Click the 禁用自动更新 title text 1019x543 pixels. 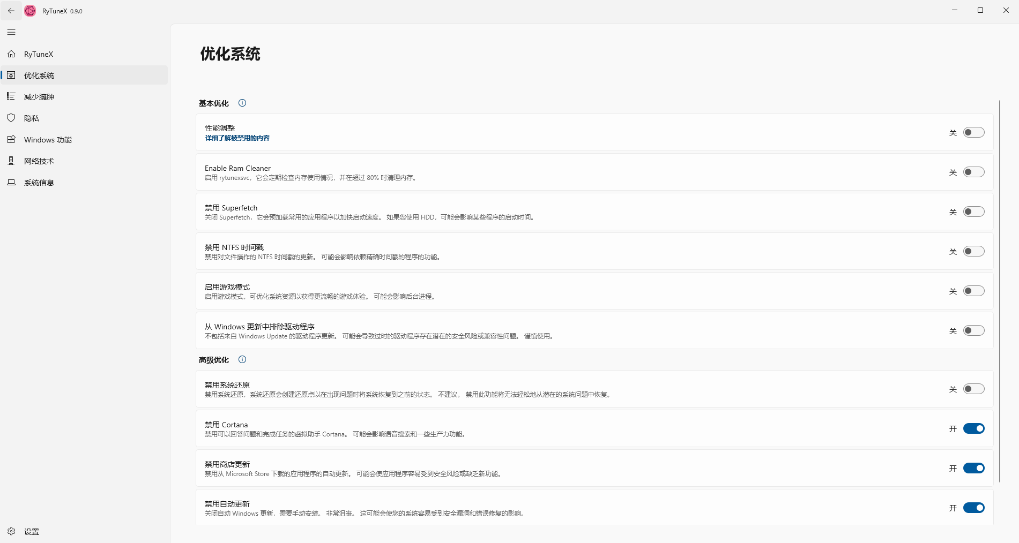click(x=227, y=504)
